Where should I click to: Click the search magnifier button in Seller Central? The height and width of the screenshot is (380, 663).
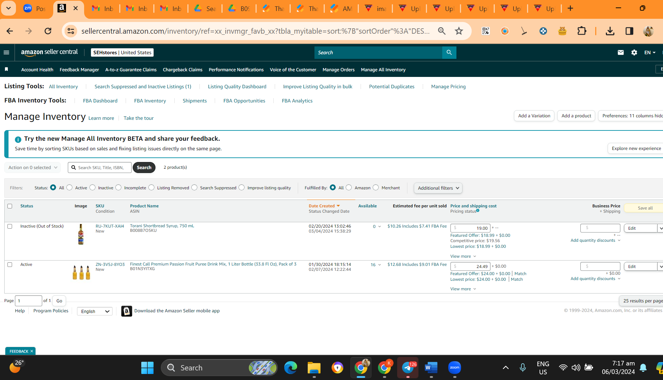[449, 52]
